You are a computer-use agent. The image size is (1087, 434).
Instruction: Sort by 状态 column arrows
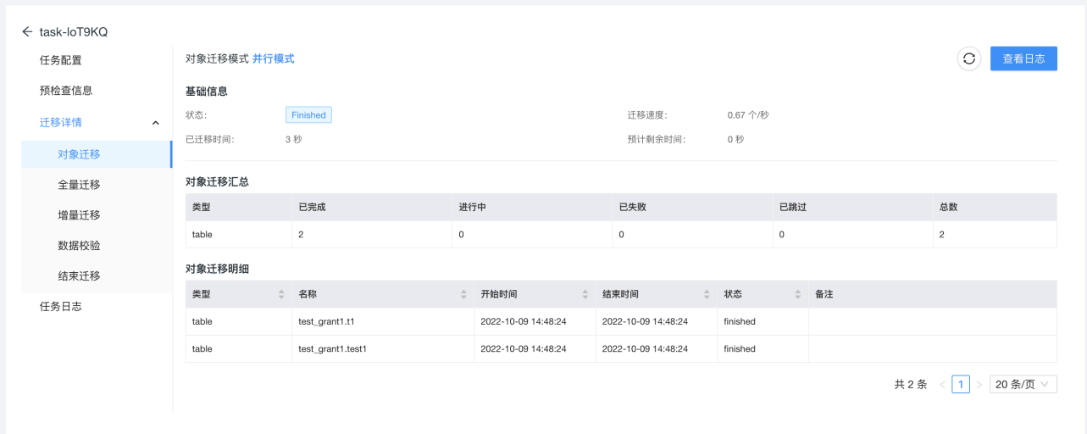[x=797, y=294]
